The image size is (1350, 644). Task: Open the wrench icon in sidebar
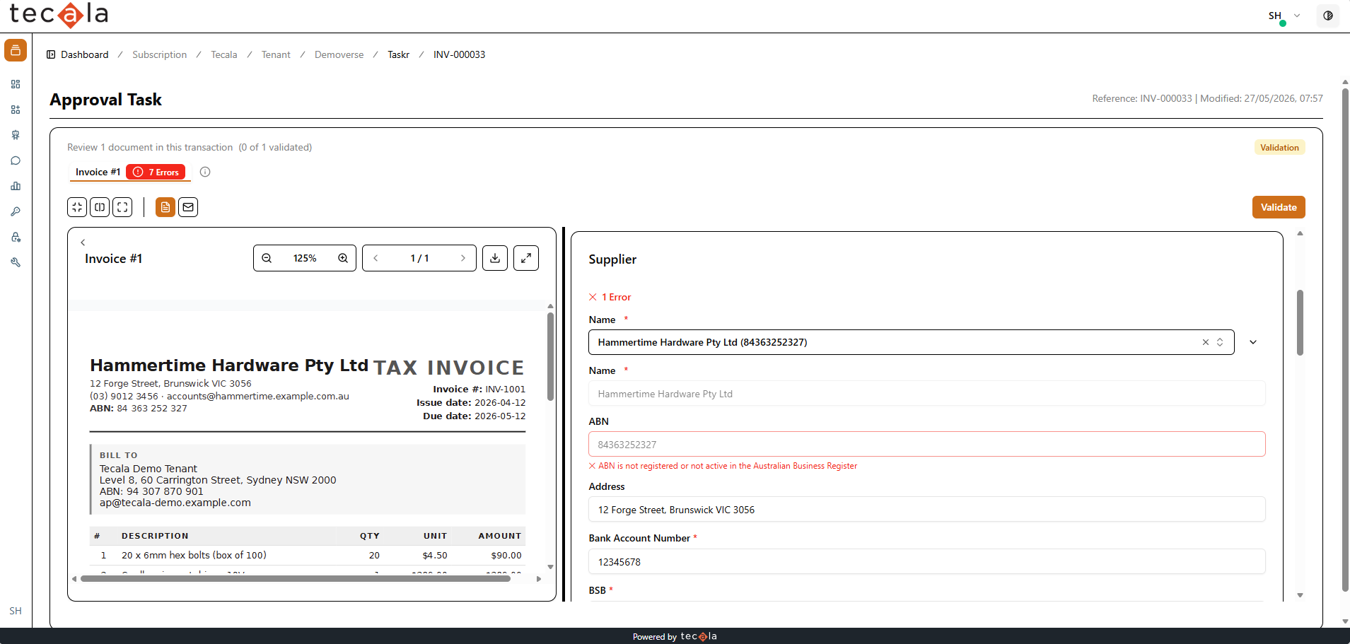pyautogui.click(x=16, y=262)
